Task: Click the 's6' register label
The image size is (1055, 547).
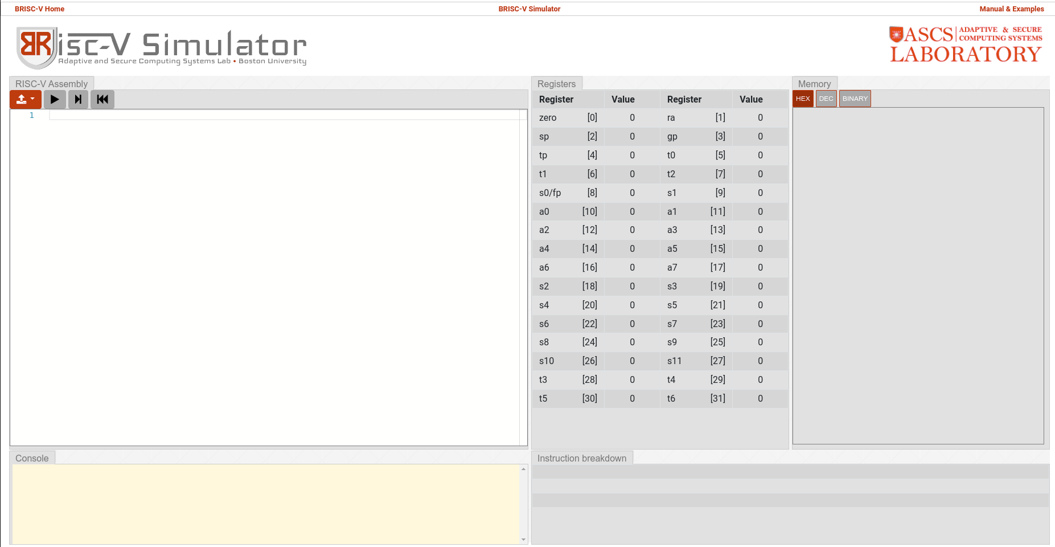Action: [x=544, y=324]
